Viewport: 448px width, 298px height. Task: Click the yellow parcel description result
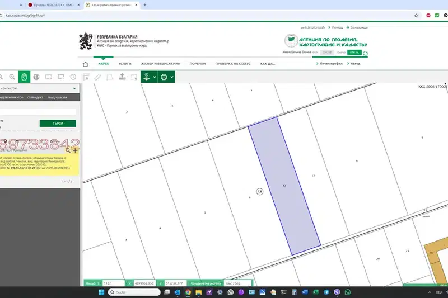pyautogui.click(x=39, y=164)
